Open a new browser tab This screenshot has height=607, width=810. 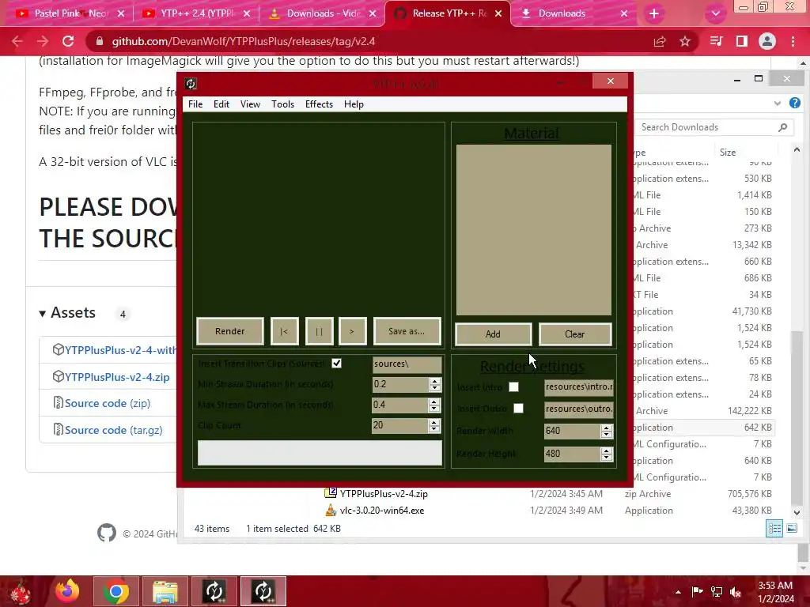click(654, 14)
